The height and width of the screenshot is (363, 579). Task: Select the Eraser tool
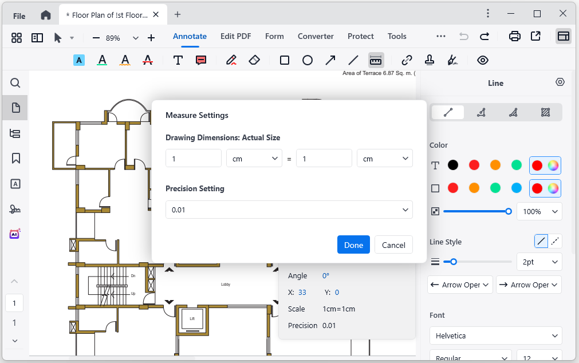(254, 60)
